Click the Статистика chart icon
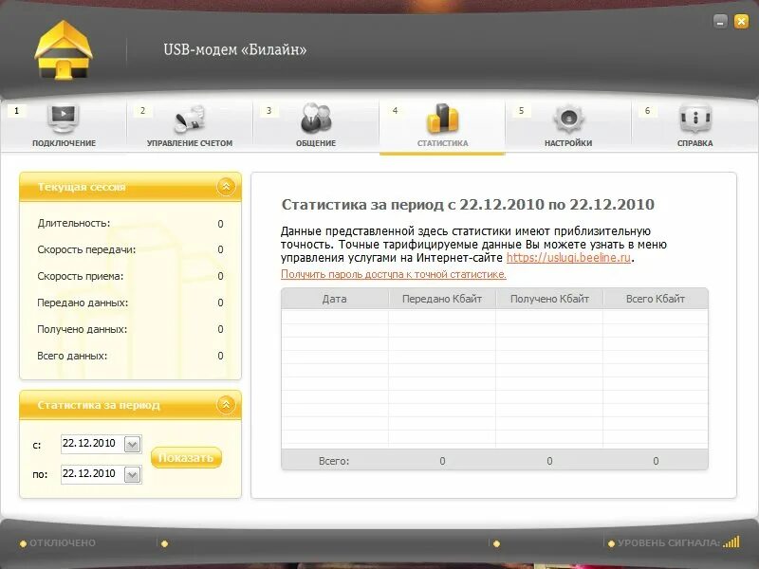 click(x=440, y=117)
